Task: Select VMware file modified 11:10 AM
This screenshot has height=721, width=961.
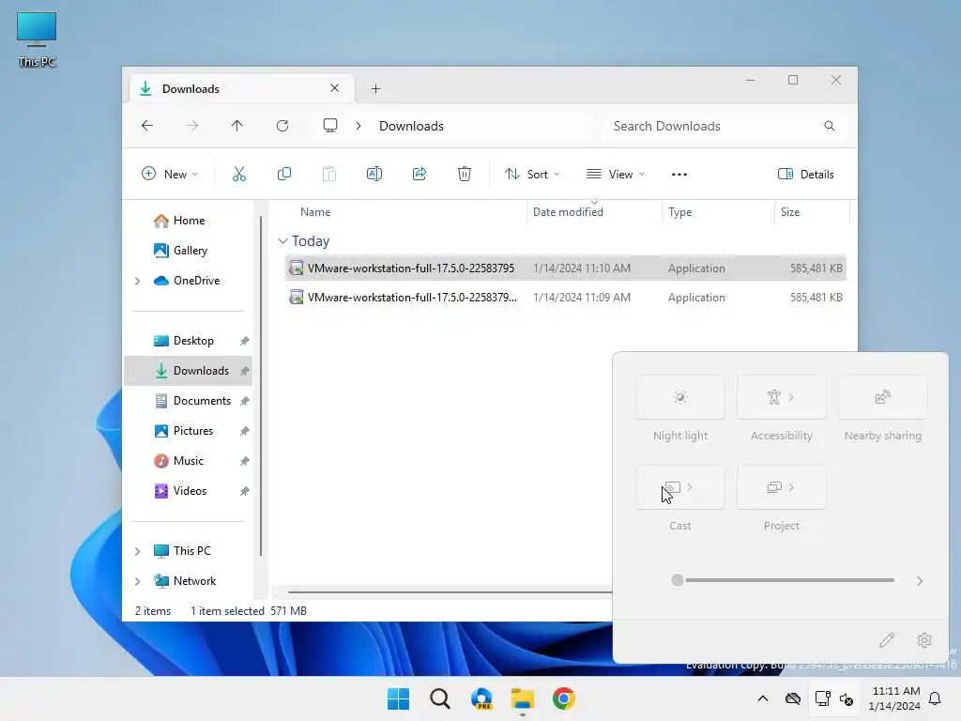Action: [x=565, y=268]
